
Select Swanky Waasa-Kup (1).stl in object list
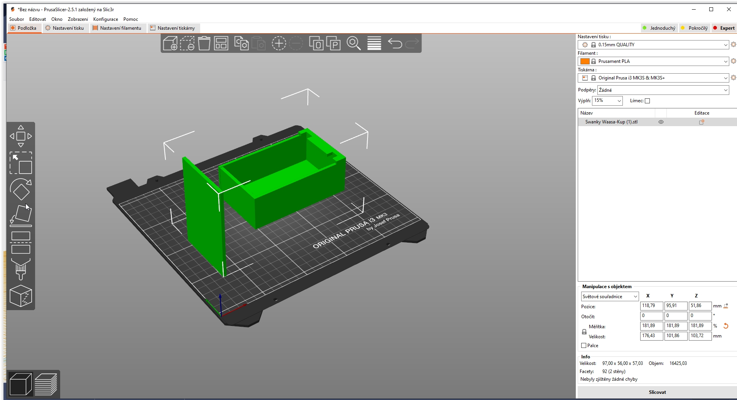pos(611,122)
